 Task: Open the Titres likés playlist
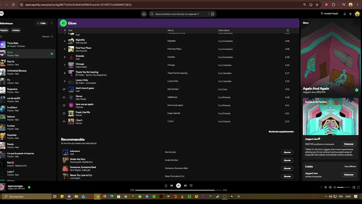[28, 44]
